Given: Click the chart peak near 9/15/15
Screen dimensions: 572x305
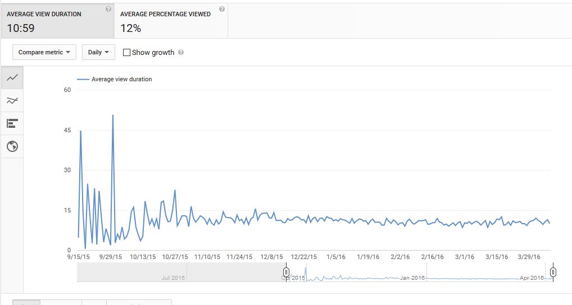Looking at the screenshot, I should (x=81, y=131).
